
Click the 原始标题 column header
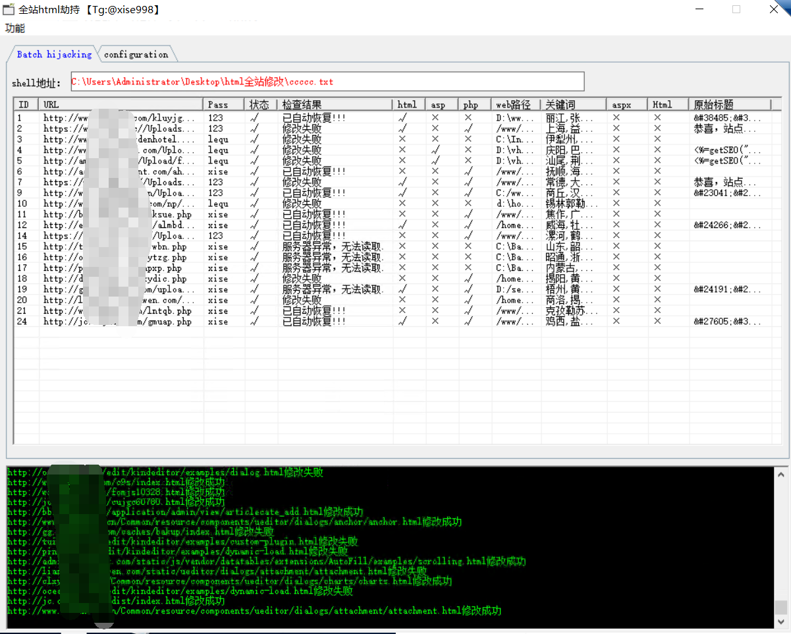(730, 104)
